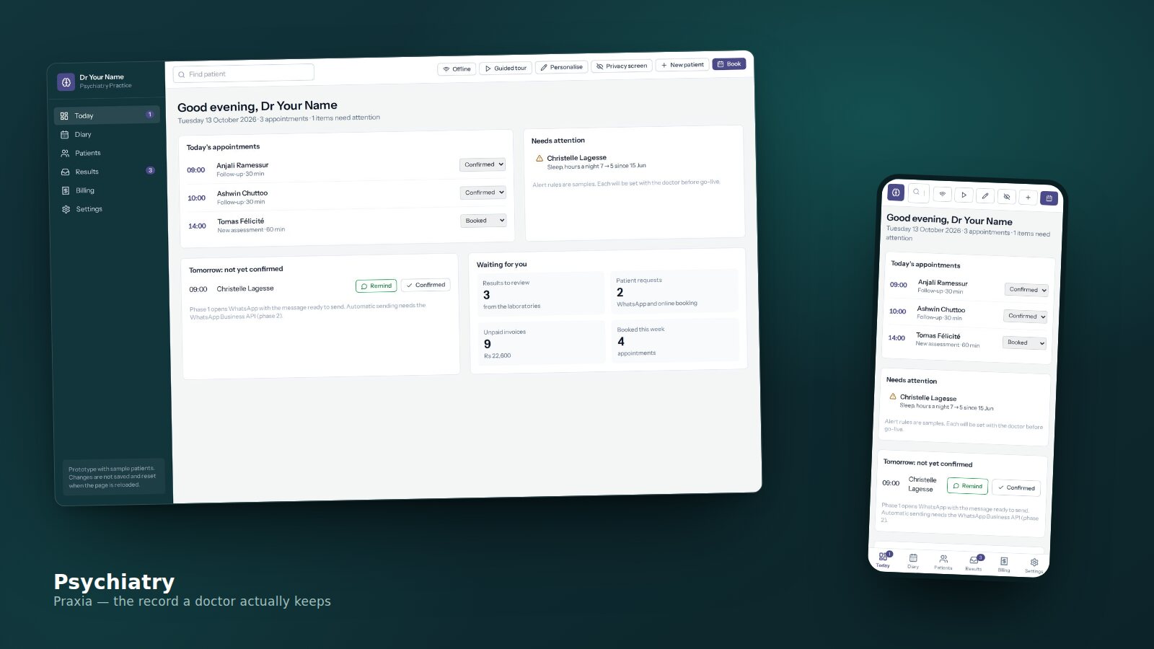Add a New patient
This screenshot has height=649, width=1154.
tap(682, 65)
